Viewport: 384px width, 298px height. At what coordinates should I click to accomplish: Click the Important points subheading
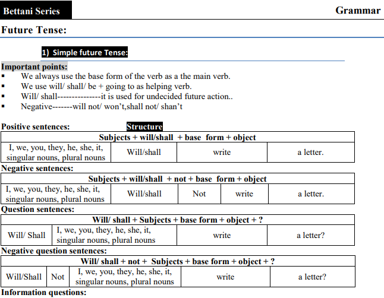(x=34, y=67)
